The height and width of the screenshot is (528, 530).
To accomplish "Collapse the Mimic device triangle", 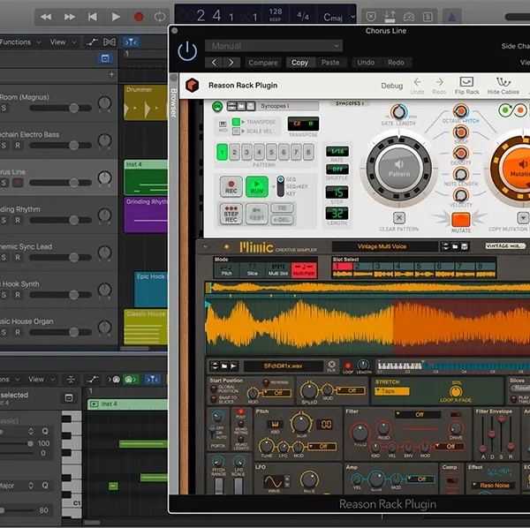I will pyautogui.click(x=205, y=246).
